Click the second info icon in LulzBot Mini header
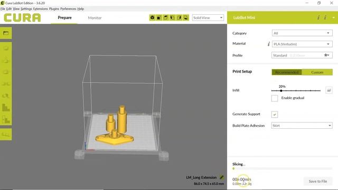Screen dimensions: 338x190 pyautogui.click(x=325, y=17)
